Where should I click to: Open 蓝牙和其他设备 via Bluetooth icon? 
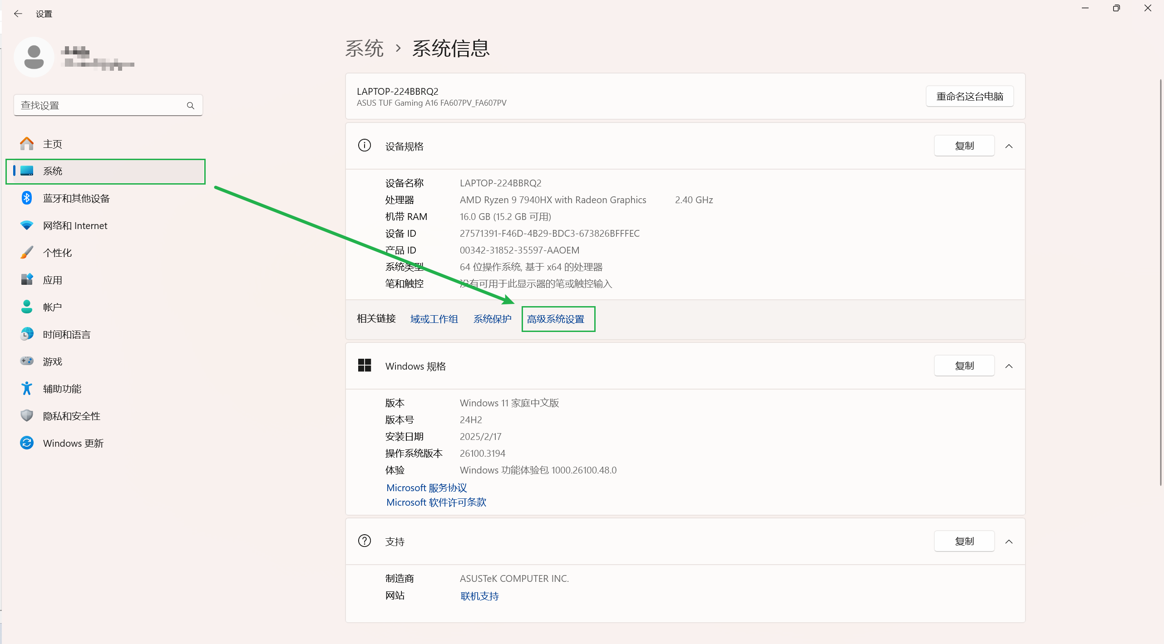[x=27, y=198]
